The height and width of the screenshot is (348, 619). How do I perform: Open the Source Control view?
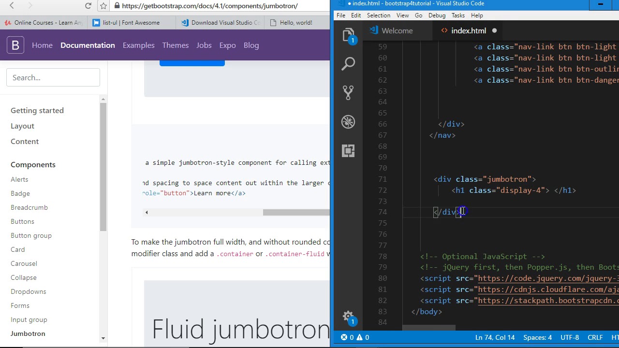pos(348,92)
